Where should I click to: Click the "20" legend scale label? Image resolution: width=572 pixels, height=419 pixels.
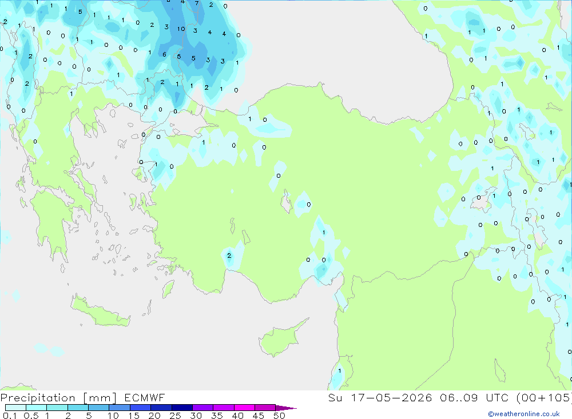point(154,416)
